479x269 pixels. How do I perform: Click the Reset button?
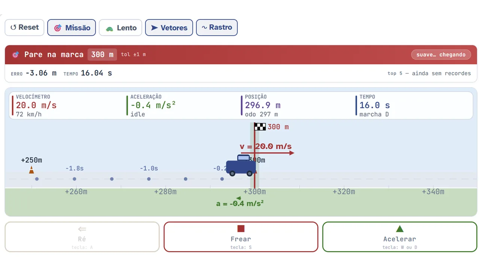coord(24,28)
